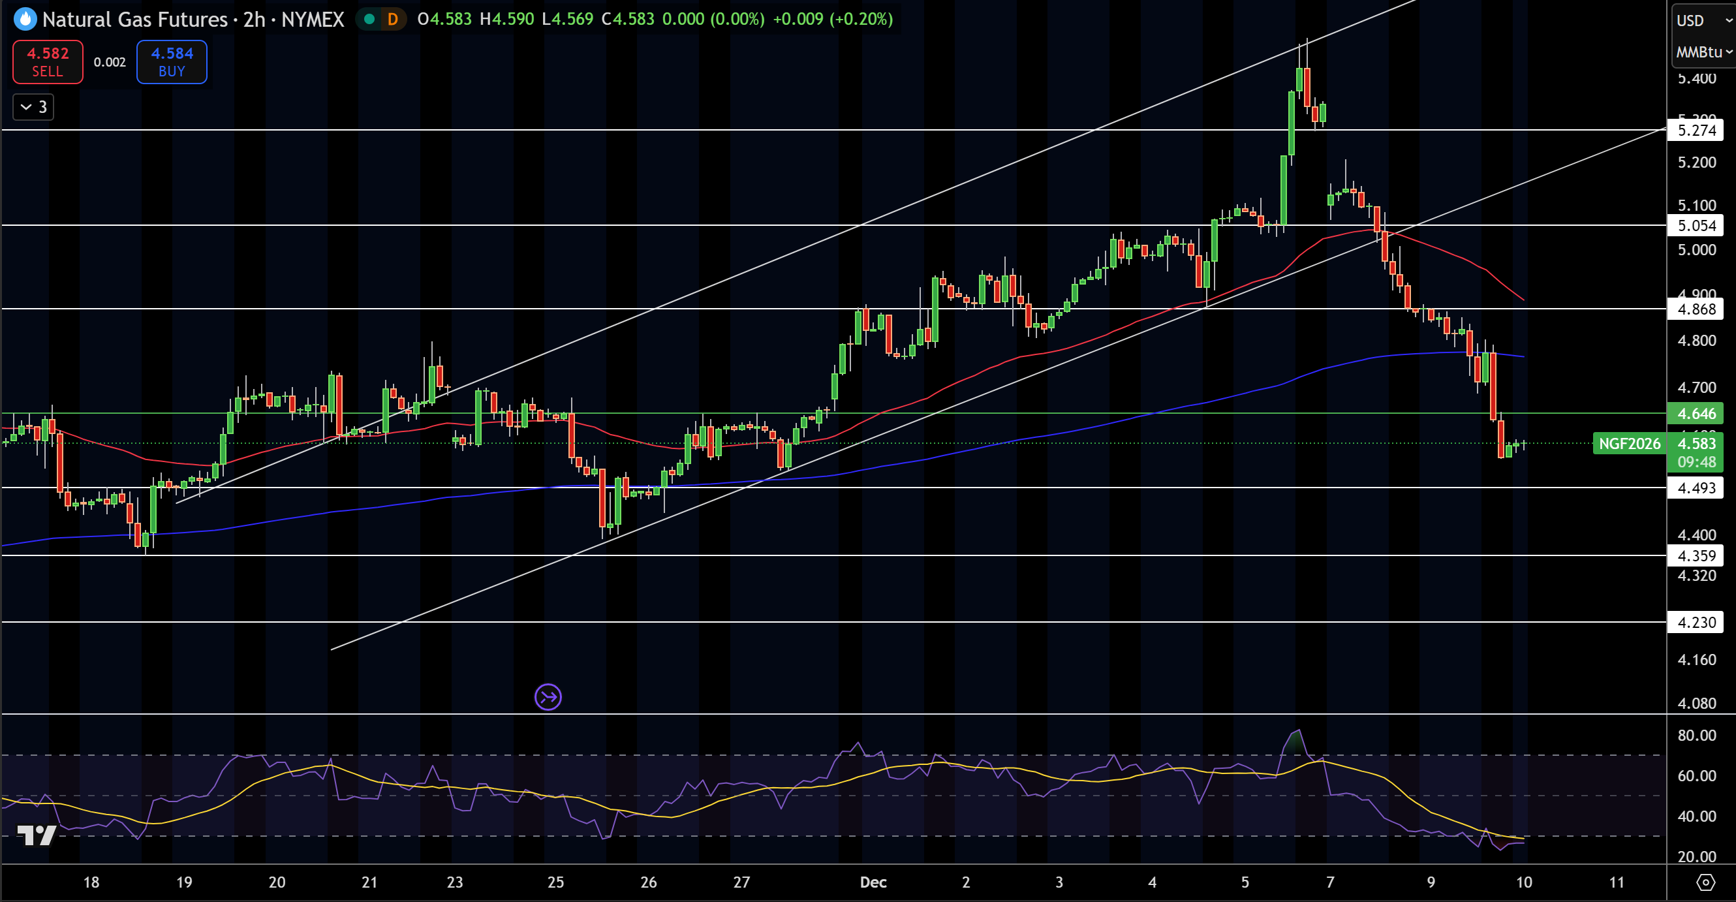Click the 5.274 level label on the price scale
Screen dimensions: 1736x902
click(1696, 131)
